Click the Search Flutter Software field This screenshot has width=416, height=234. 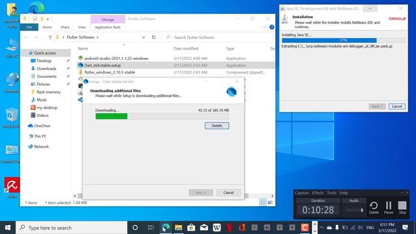[x=218, y=38]
